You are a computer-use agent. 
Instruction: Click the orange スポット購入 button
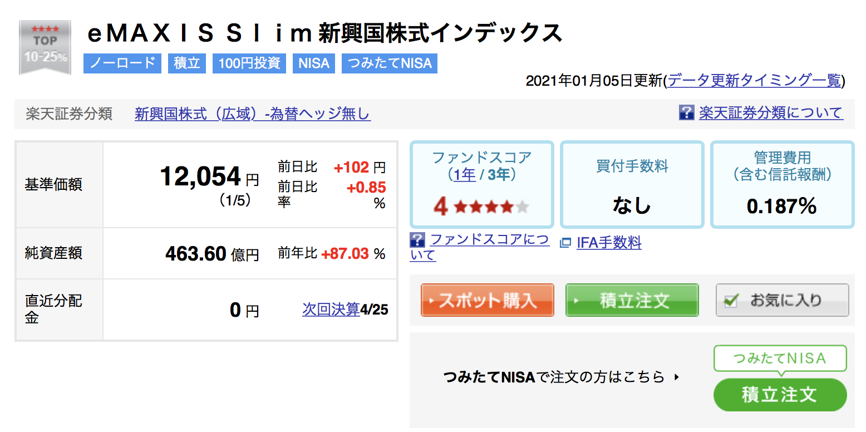[x=487, y=300]
